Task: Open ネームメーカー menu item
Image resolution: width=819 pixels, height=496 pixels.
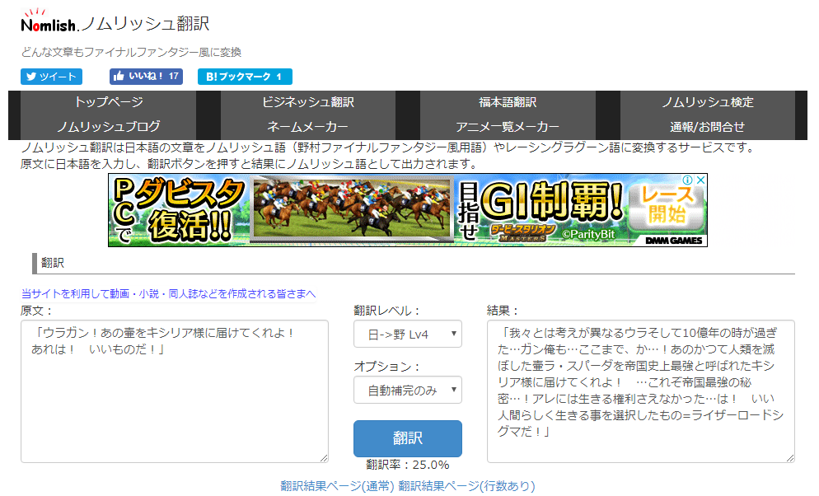Action: (308, 127)
